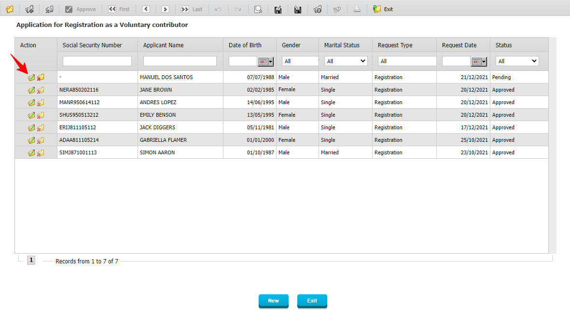Edit the ANDRES LOPEZ application record

(x=32, y=102)
